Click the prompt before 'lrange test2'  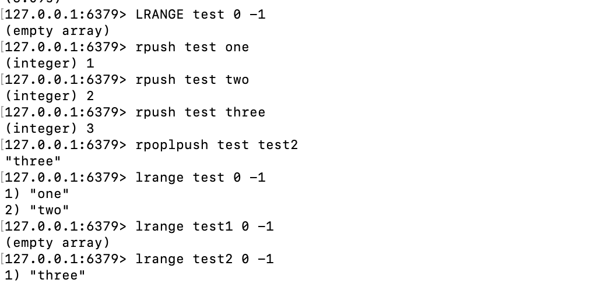[x=66, y=259]
